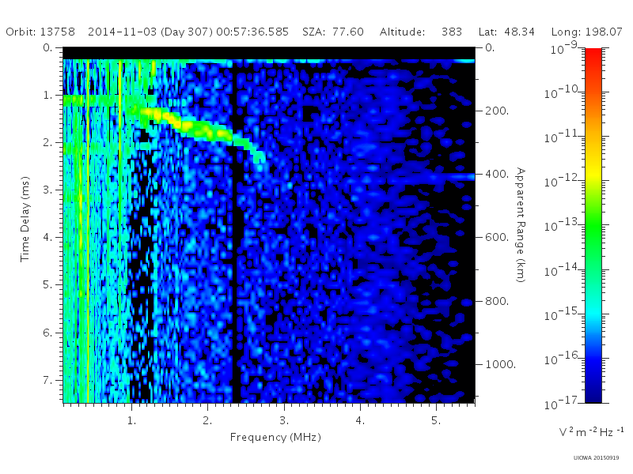The height and width of the screenshot is (474, 633).
Task: Click the '1.' tick label on frequency axis
Action: (131, 420)
